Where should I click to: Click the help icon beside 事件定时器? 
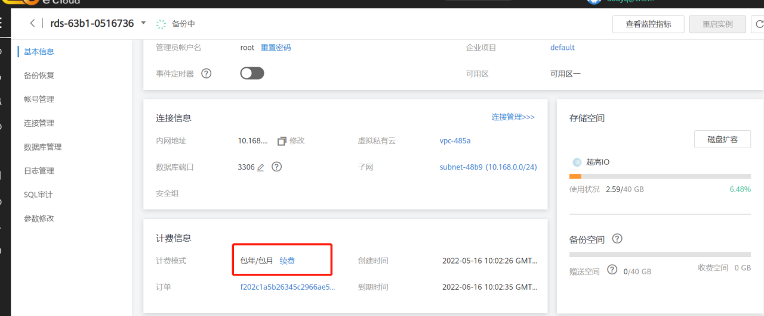207,74
